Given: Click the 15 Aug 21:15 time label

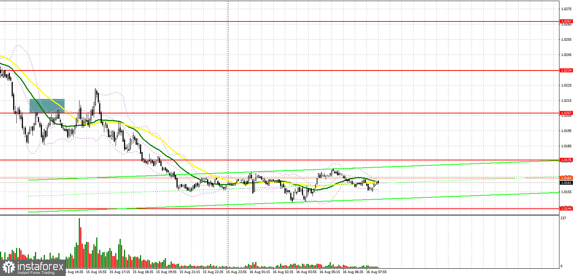Looking at the screenshot, I should [190, 272].
